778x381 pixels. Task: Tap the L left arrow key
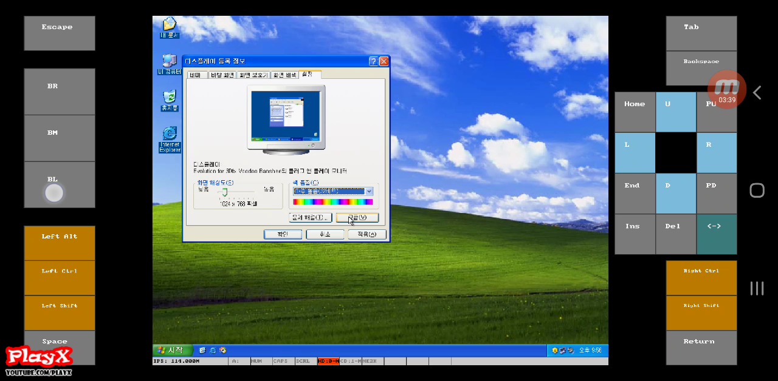coord(635,153)
